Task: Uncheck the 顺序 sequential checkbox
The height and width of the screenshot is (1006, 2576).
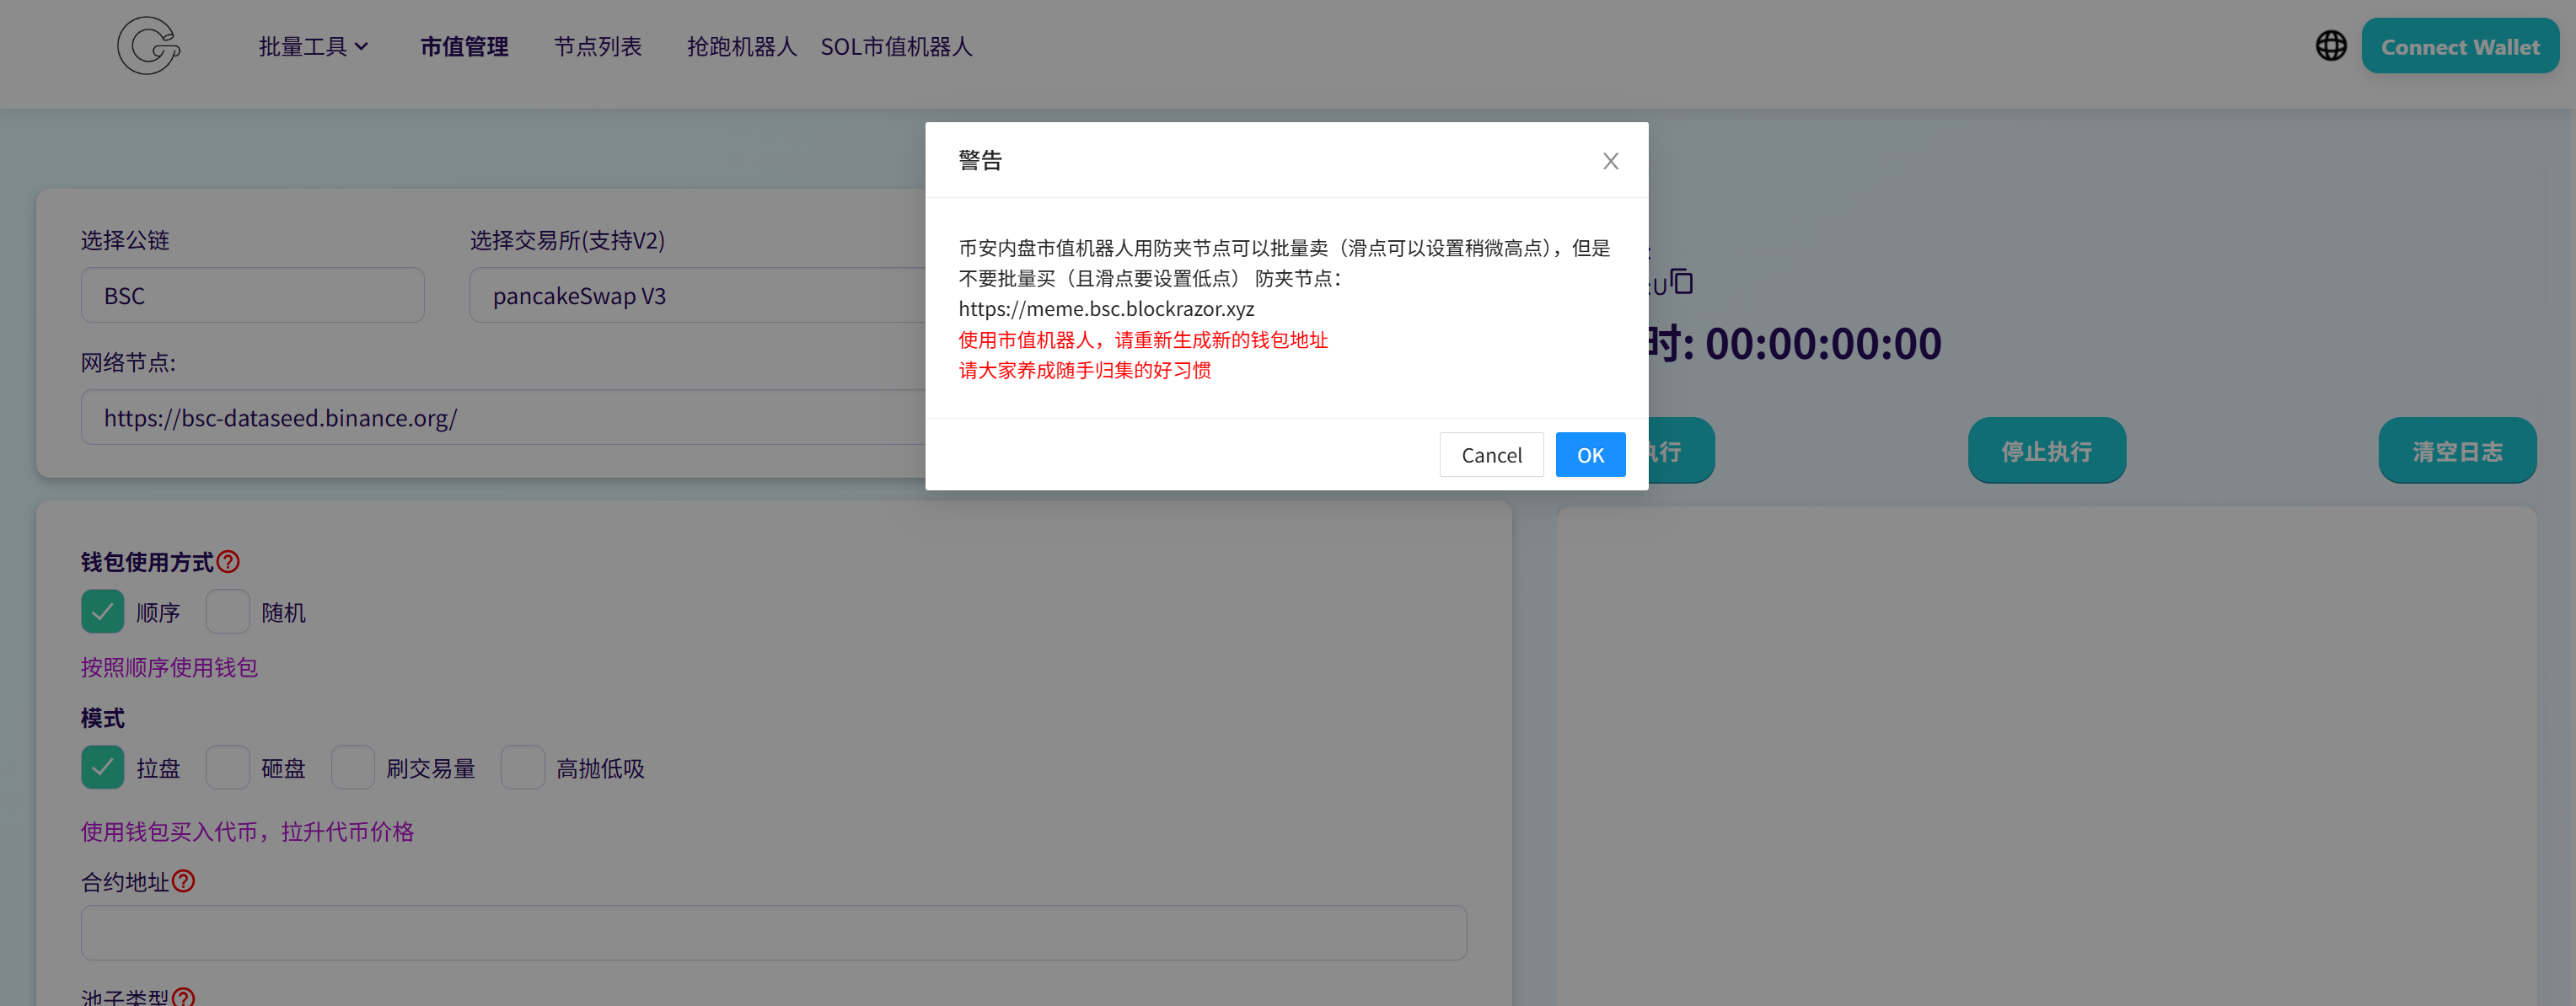Action: coord(103,612)
